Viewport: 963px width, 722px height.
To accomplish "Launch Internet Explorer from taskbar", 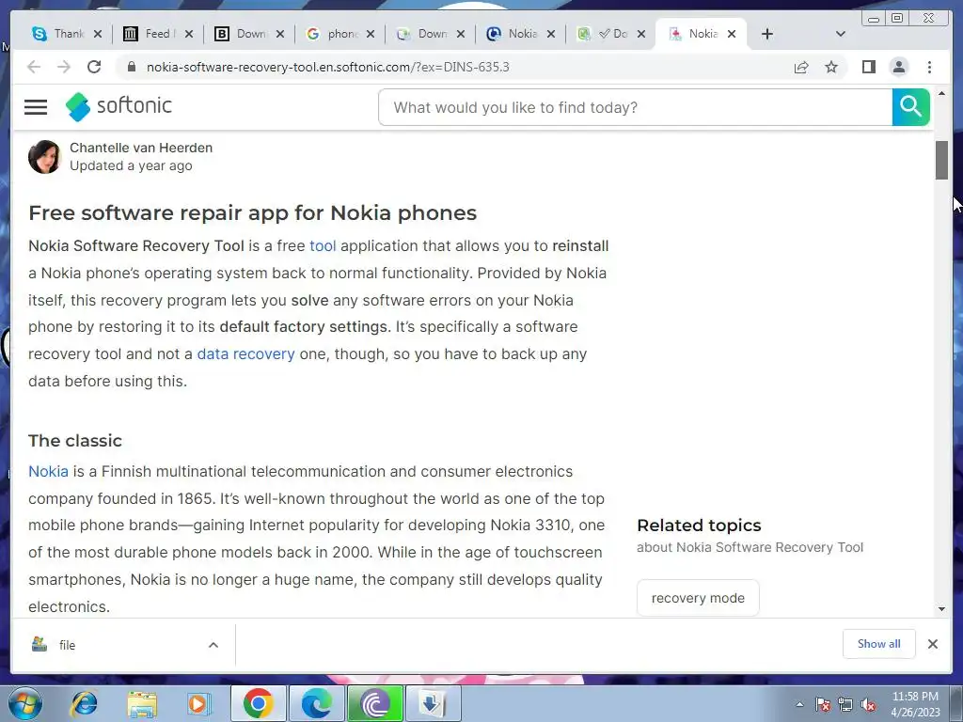I will (84, 703).
